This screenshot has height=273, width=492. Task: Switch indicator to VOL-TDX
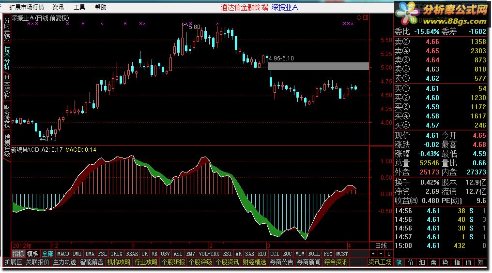[x=209, y=254]
